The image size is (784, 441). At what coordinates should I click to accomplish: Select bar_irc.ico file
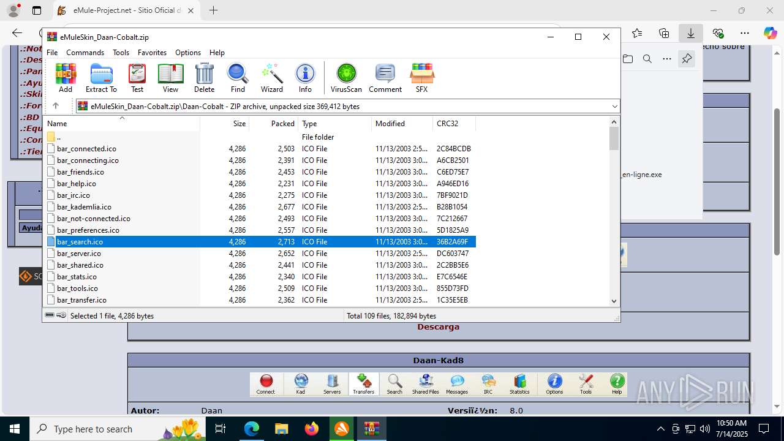pos(260,195)
